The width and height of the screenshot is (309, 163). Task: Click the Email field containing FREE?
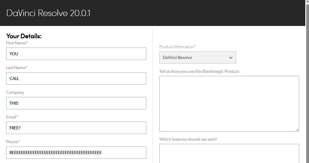tap(76, 128)
